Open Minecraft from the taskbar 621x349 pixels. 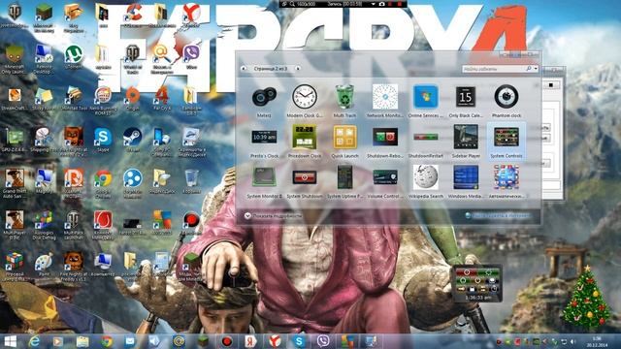click(x=203, y=341)
